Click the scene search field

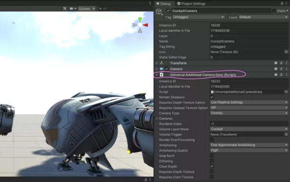125,9
